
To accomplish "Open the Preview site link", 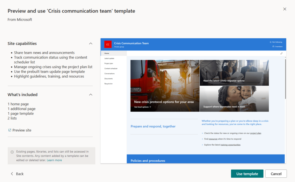I will [x=22, y=130].
